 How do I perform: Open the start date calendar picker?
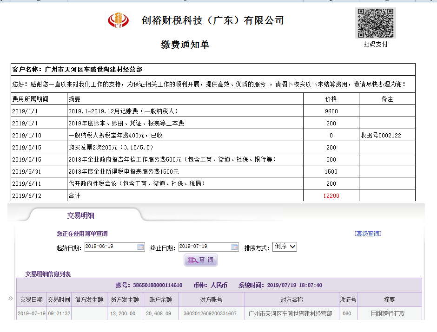[x=140, y=247]
